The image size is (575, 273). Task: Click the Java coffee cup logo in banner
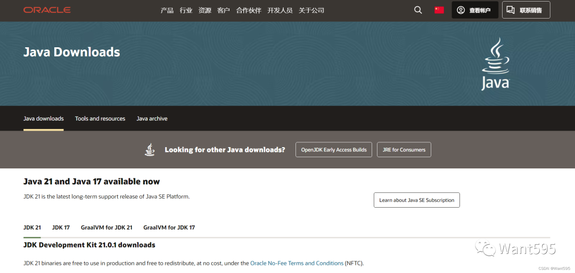[x=496, y=64]
